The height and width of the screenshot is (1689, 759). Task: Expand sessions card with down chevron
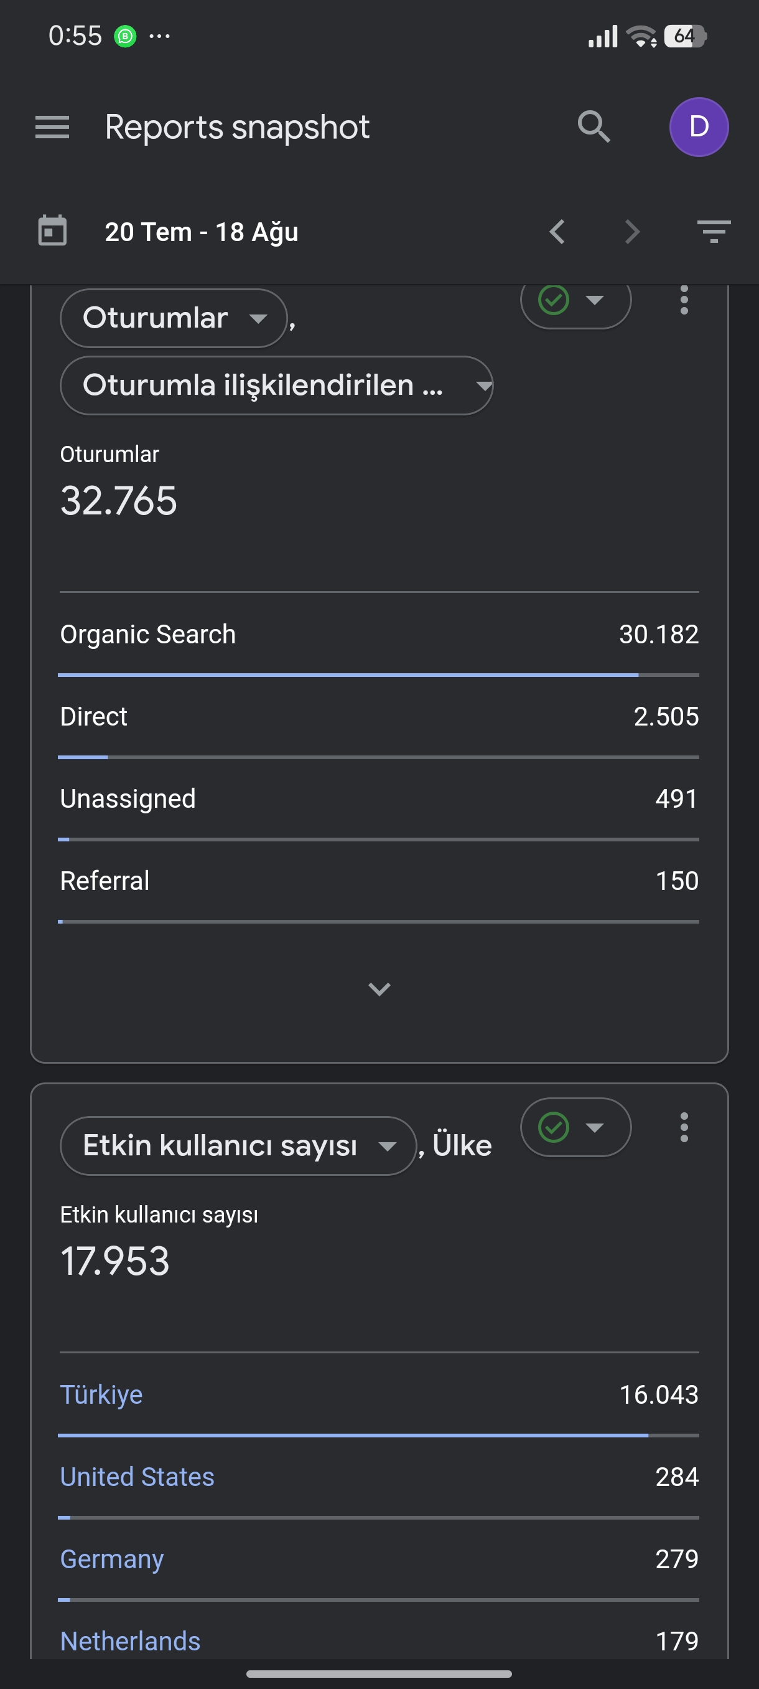coord(379,988)
